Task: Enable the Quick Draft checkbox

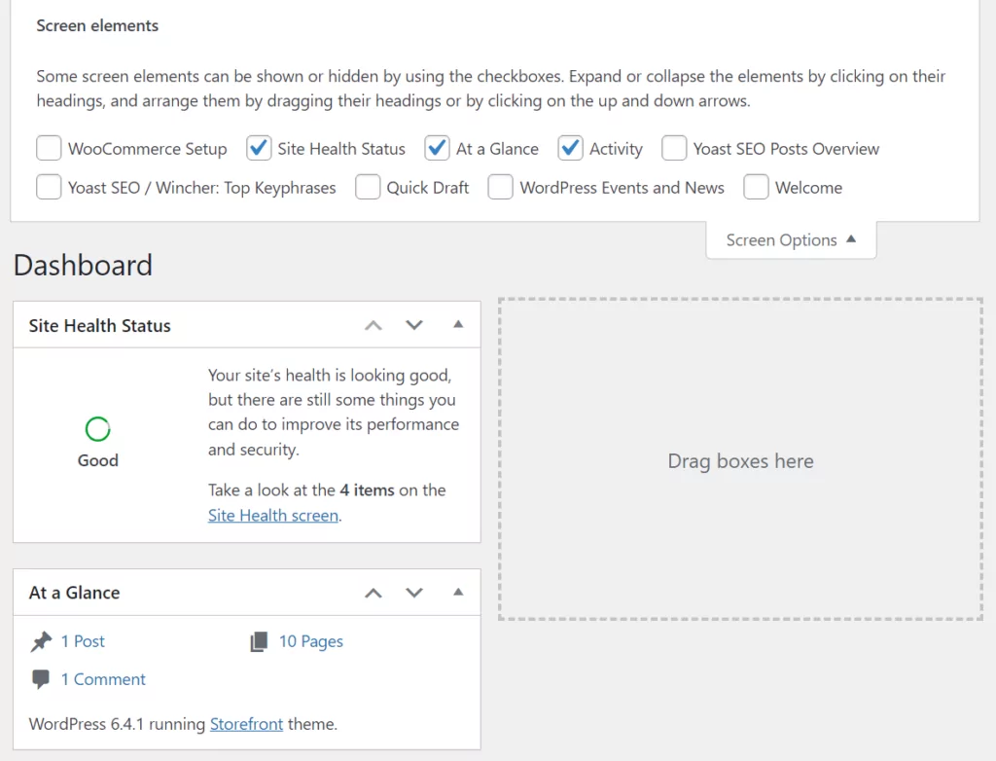Action: [368, 188]
